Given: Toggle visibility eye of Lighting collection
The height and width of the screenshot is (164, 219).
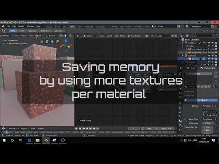Looking at the screenshot, I should (213, 43).
